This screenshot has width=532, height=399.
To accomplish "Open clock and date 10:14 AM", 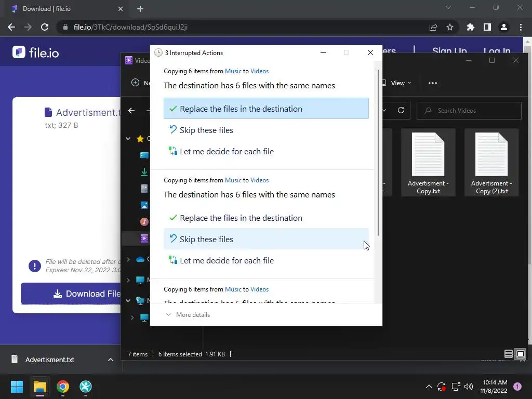I will pos(494,387).
